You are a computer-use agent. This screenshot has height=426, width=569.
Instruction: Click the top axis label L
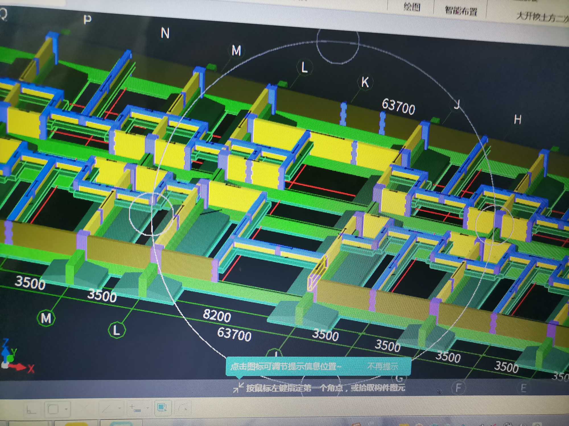305,67
